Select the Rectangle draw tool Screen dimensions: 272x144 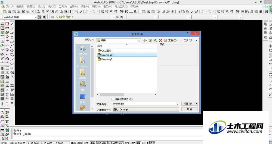pyautogui.click(x=12, y=42)
